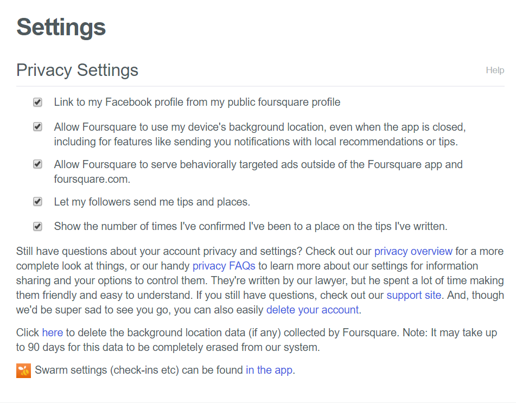The height and width of the screenshot is (403, 516).
Task: Uncheck followers send me tips checkbox
Action: pos(37,201)
